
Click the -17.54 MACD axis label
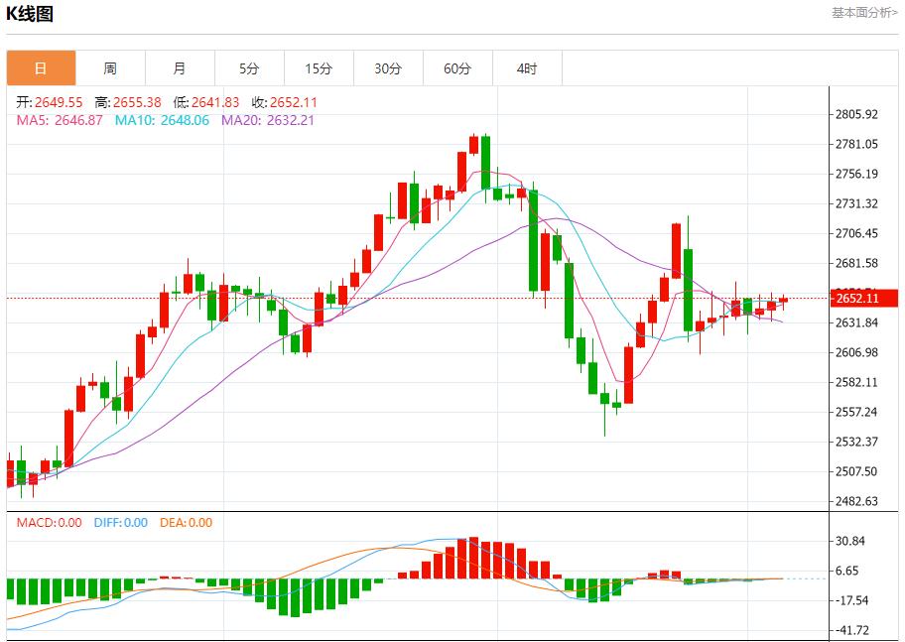[x=851, y=600]
